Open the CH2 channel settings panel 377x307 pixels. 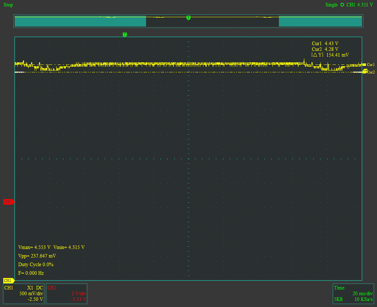point(67,293)
